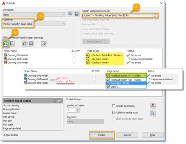Close the Publish dialog

[161, 3]
